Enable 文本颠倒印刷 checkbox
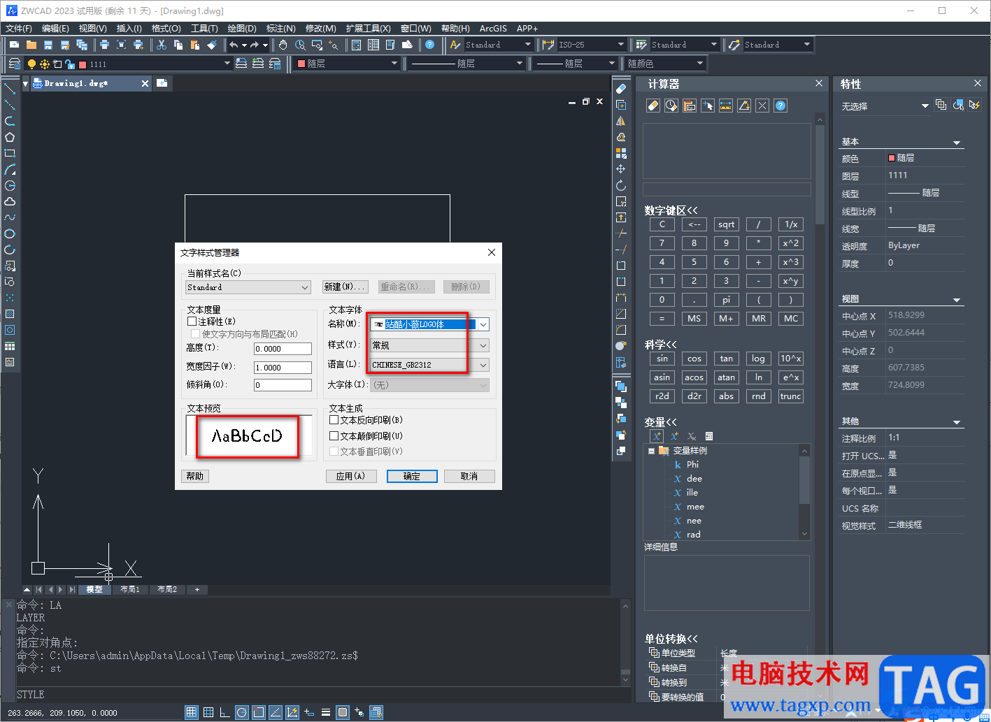This screenshot has height=722, width=991. click(x=334, y=435)
